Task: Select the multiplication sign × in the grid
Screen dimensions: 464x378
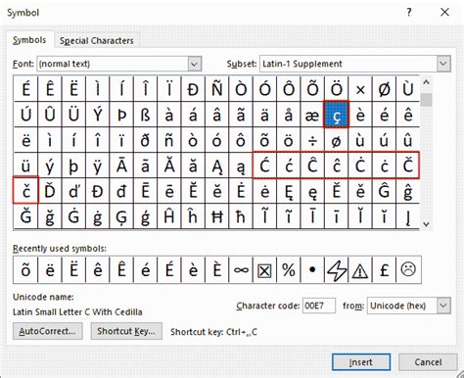Action: pos(360,89)
